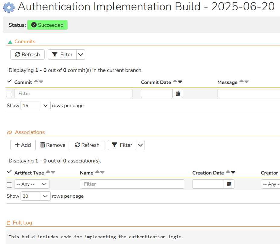280x244 pixels.
Task: Click Add button in Associations toolbar
Action: 23,145
